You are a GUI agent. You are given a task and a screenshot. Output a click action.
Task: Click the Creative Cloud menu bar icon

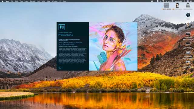152,1
